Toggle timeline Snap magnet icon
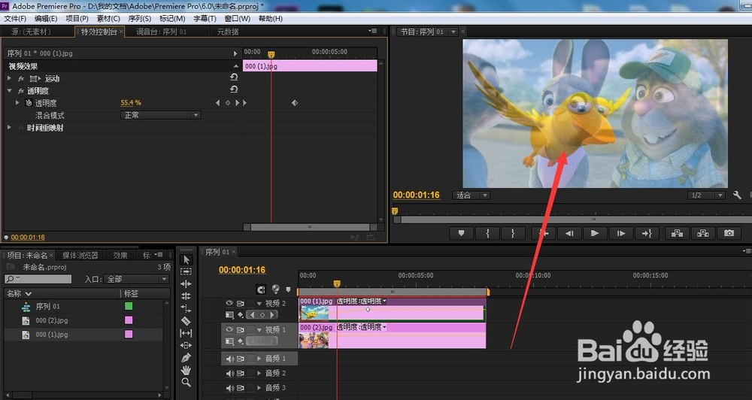Image resolution: width=752 pixels, height=400 pixels. click(x=261, y=289)
